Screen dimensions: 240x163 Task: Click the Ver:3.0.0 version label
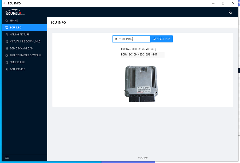143,158
